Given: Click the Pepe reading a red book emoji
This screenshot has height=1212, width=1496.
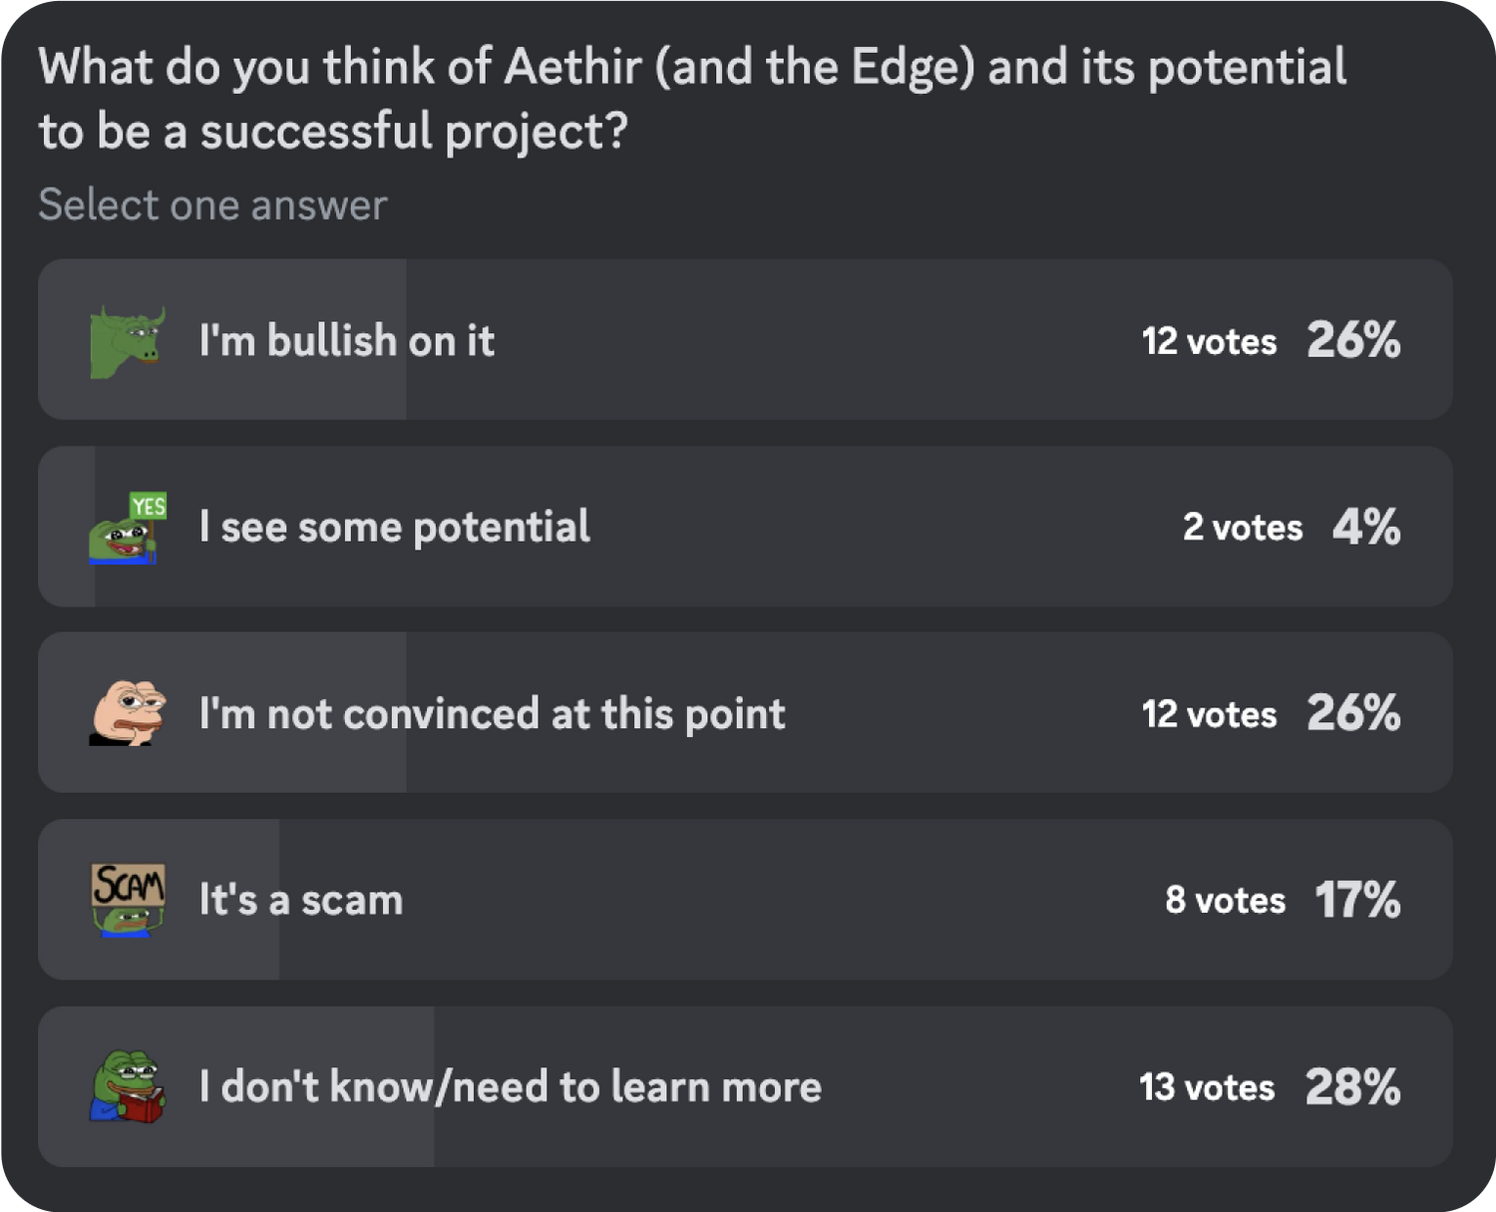Looking at the screenshot, I should point(128,1086).
